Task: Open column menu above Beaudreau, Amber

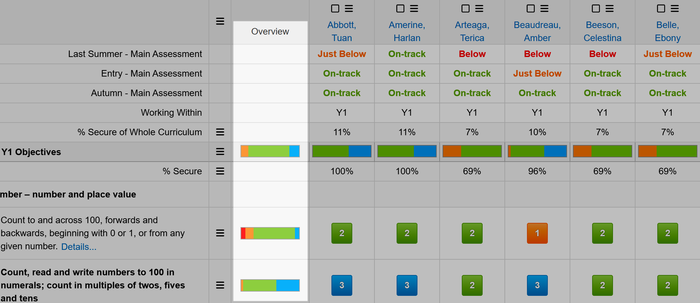Action: coord(544,8)
